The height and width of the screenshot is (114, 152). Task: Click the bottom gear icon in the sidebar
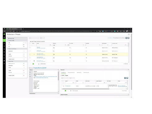(x=4, y=64)
